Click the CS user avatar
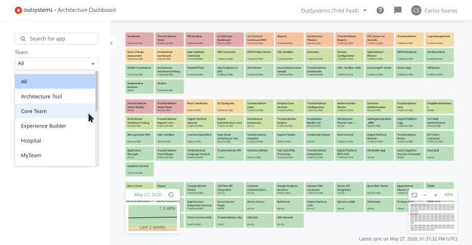This screenshot has height=245, width=472. 417,11
